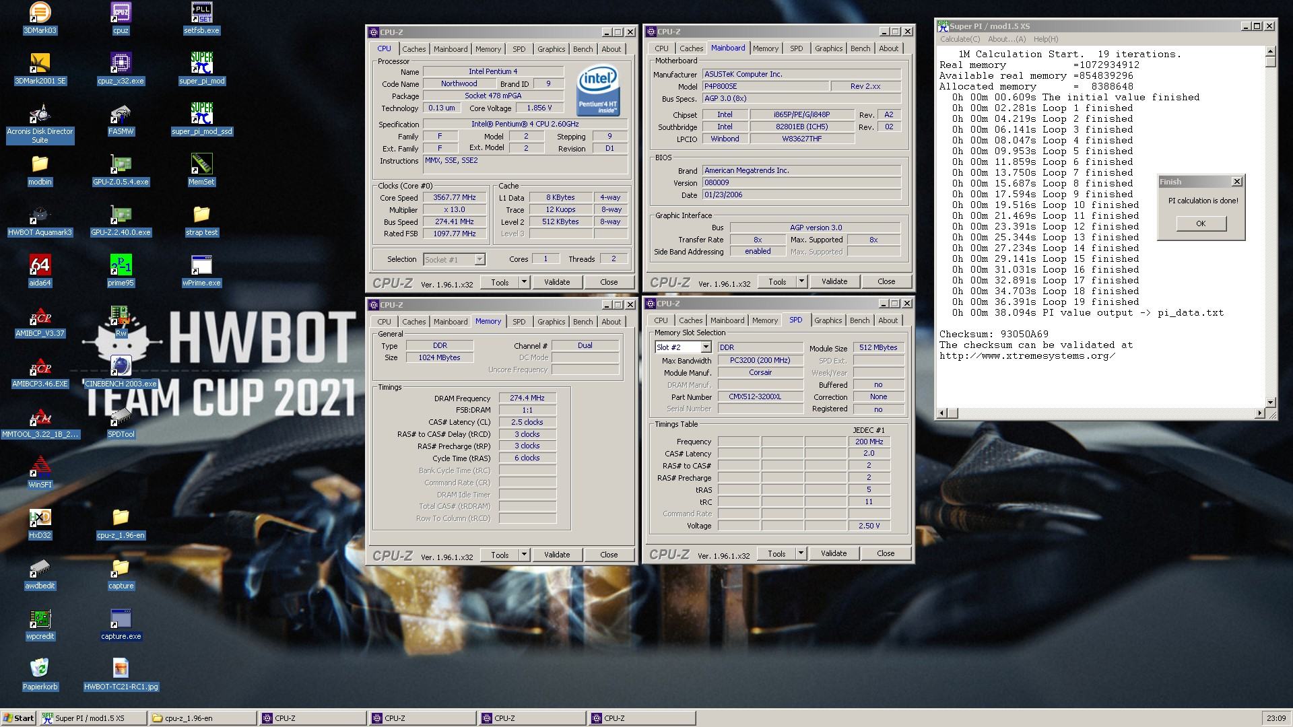Click Super PI vertical scrollbar up arrow
Screen dimensions: 1293x727
click(1271, 51)
